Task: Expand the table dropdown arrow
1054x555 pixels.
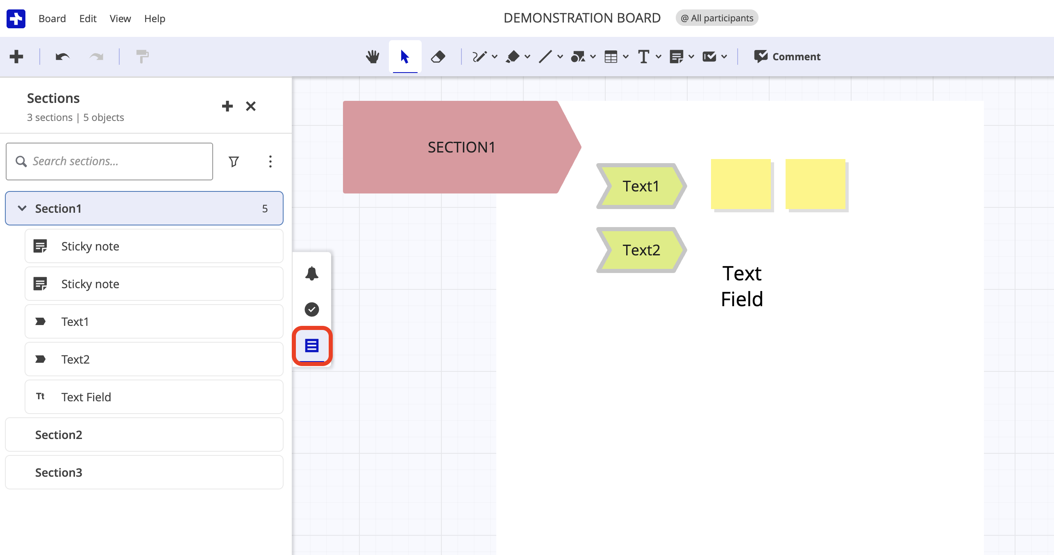Action: pyautogui.click(x=626, y=57)
